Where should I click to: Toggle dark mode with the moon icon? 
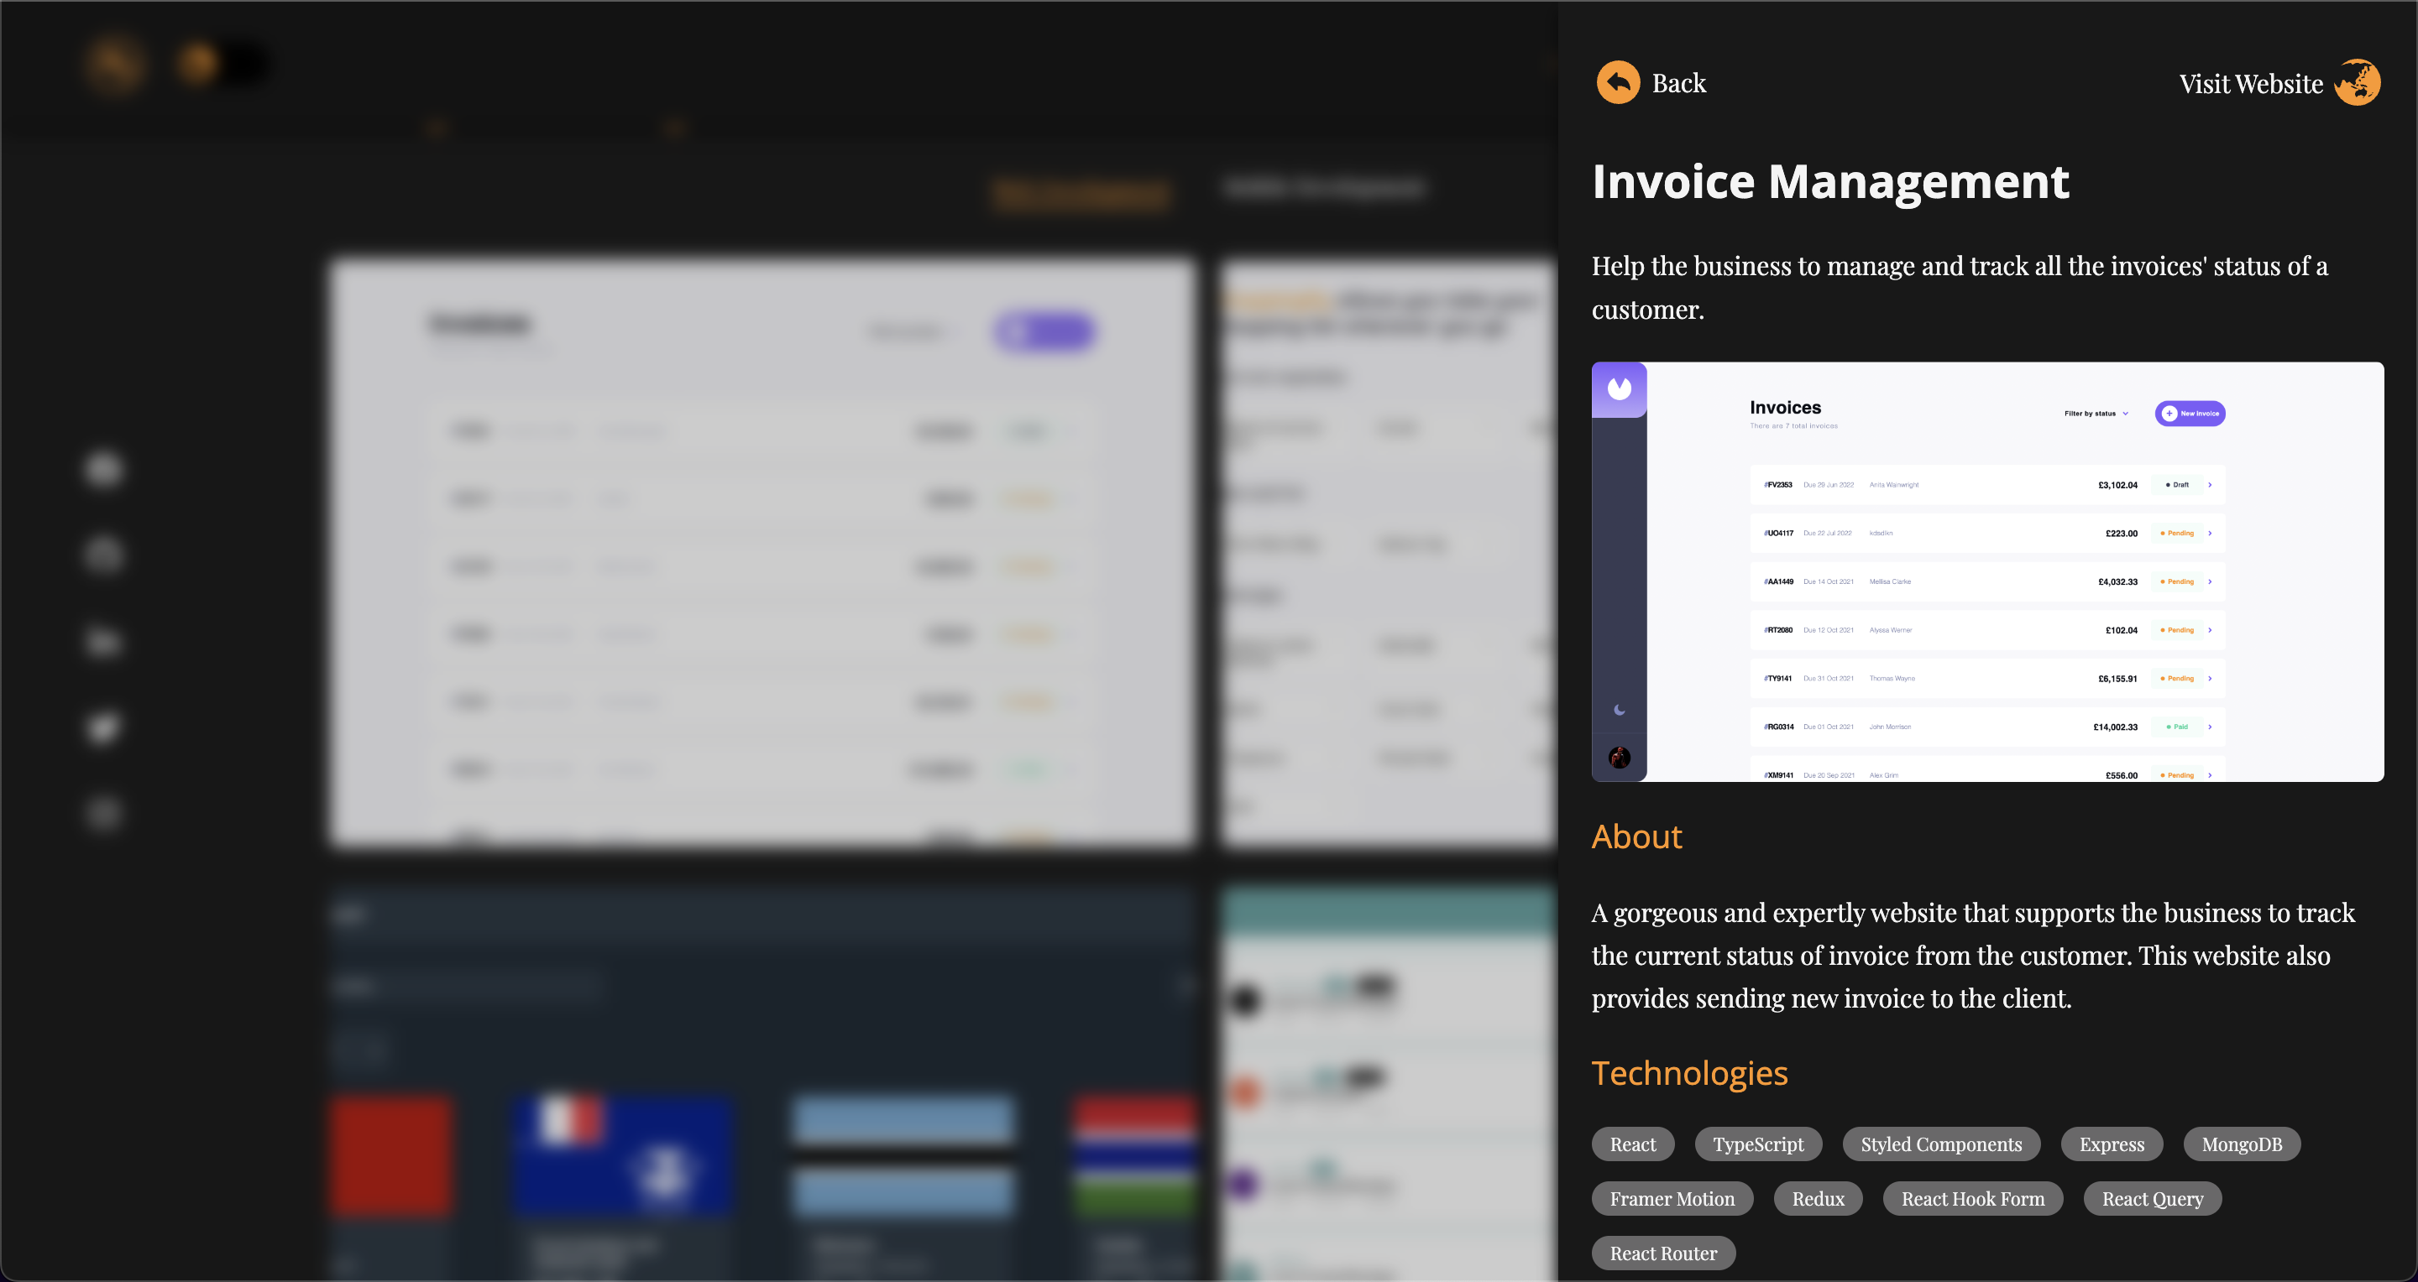(x=1620, y=710)
